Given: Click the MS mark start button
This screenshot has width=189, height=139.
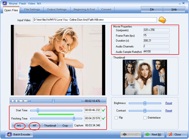Looking at the screenshot, I should 19,125.
